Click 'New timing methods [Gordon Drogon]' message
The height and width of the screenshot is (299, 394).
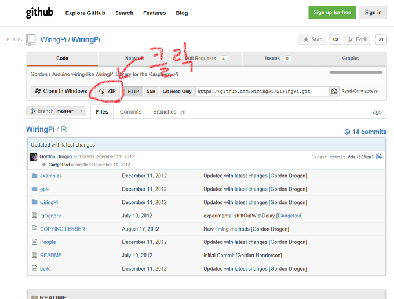(246, 229)
